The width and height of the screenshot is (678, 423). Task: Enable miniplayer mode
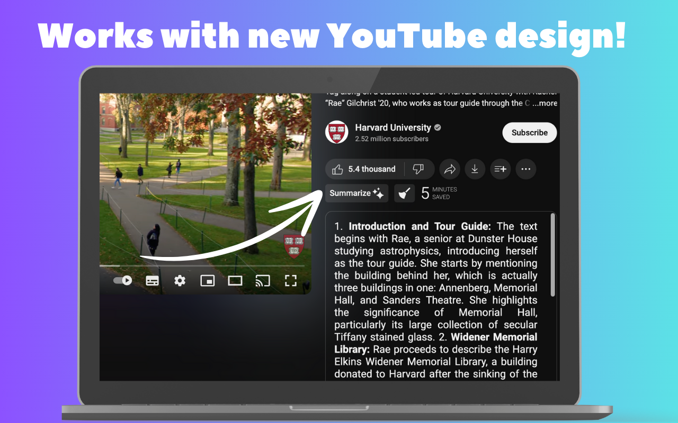tap(207, 281)
